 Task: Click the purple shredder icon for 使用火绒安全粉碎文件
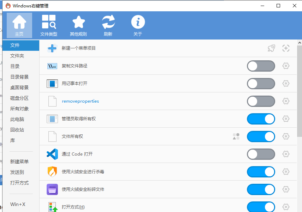tap(52, 189)
